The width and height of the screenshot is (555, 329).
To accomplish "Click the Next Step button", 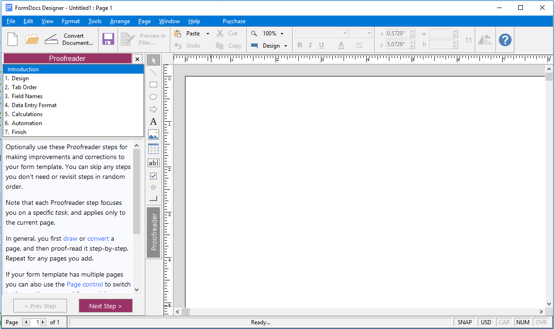I will pos(106,306).
